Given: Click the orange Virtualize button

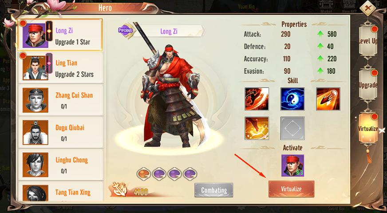Looking at the screenshot, I should tap(291, 189).
